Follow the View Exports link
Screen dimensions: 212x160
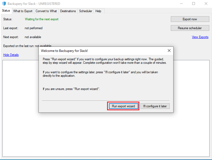200,37
